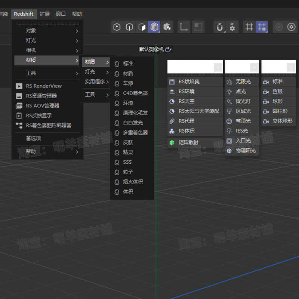Expand 工具 submenu above RS RenderView
The width and height of the screenshot is (299, 299).
point(47,73)
